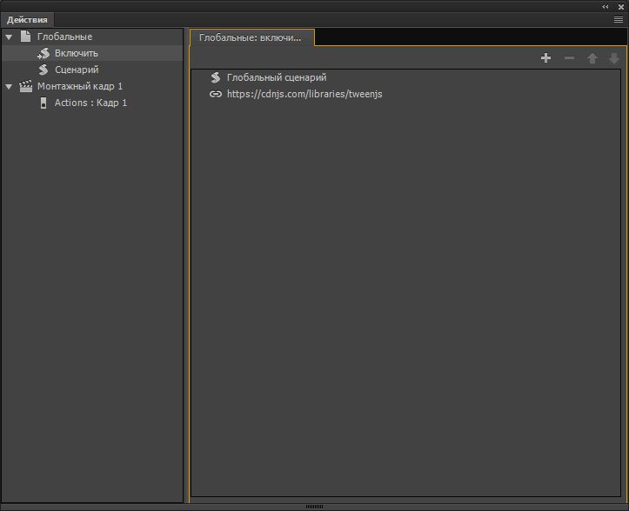Click the plus icon to add an include

545,58
